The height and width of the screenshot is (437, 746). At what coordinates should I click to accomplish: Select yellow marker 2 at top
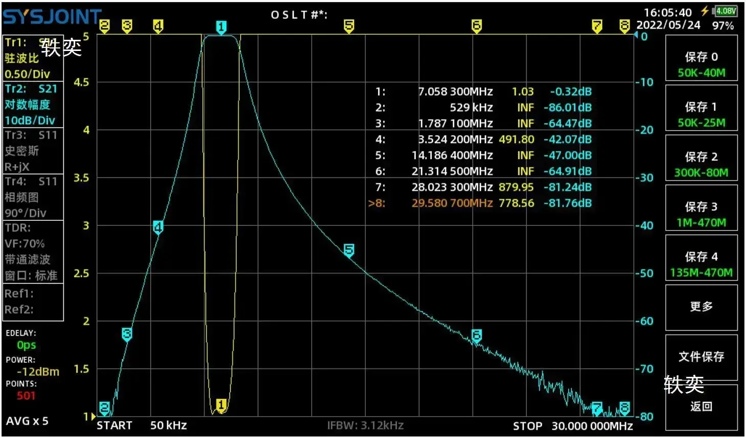pyautogui.click(x=104, y=27)
